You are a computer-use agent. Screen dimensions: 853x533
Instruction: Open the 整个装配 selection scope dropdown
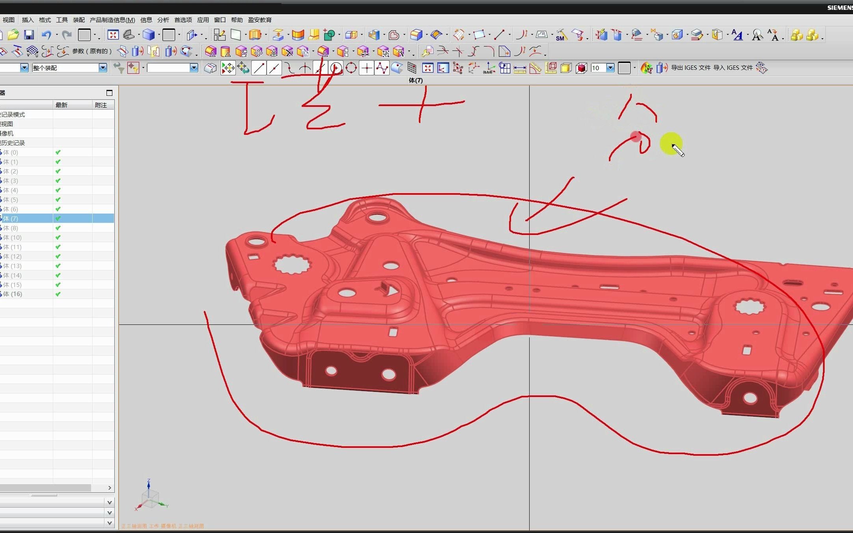click(103, 68)
